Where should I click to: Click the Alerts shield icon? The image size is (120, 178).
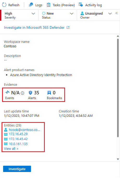click(x=30, y=93)
